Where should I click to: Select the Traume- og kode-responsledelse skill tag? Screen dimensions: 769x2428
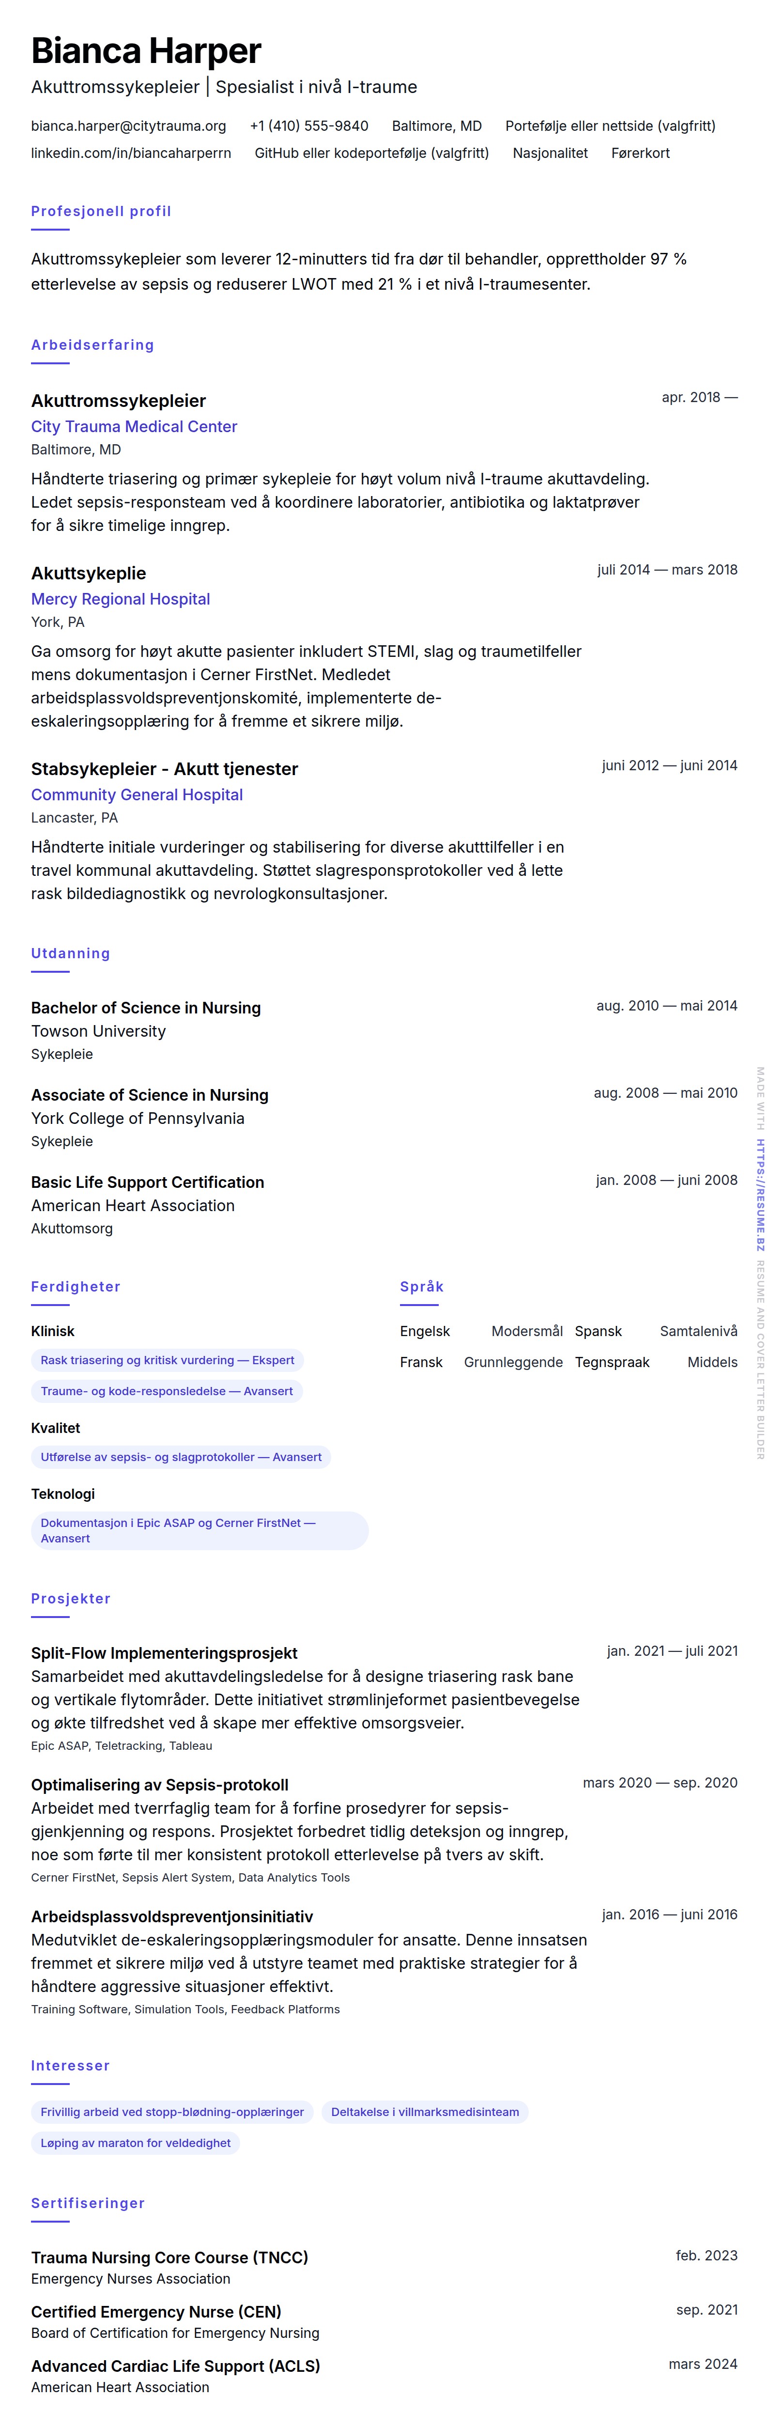166,1391
